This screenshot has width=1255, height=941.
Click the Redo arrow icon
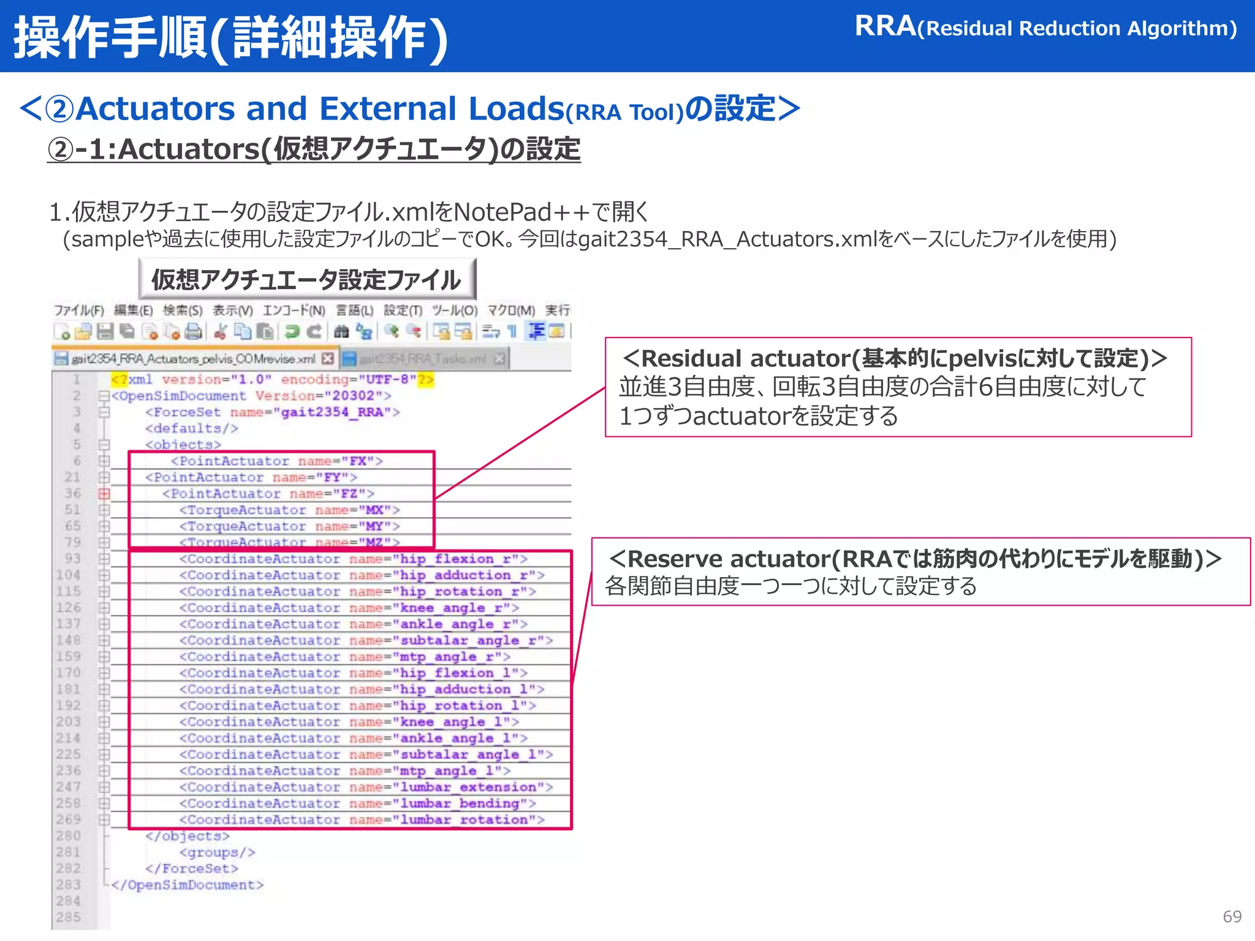point(314,331)
